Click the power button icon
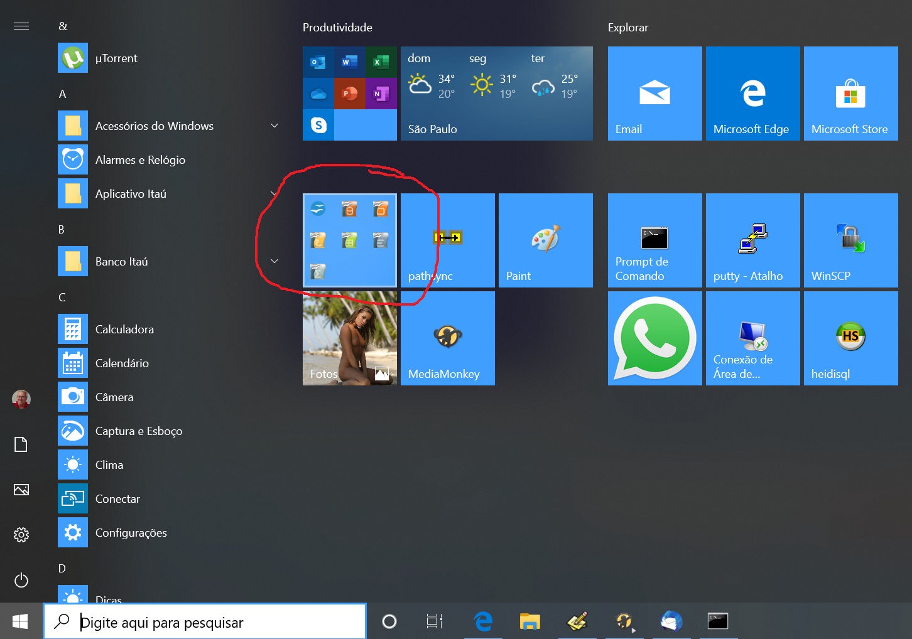This screenshot has height=639, width=912. point(21,580)
